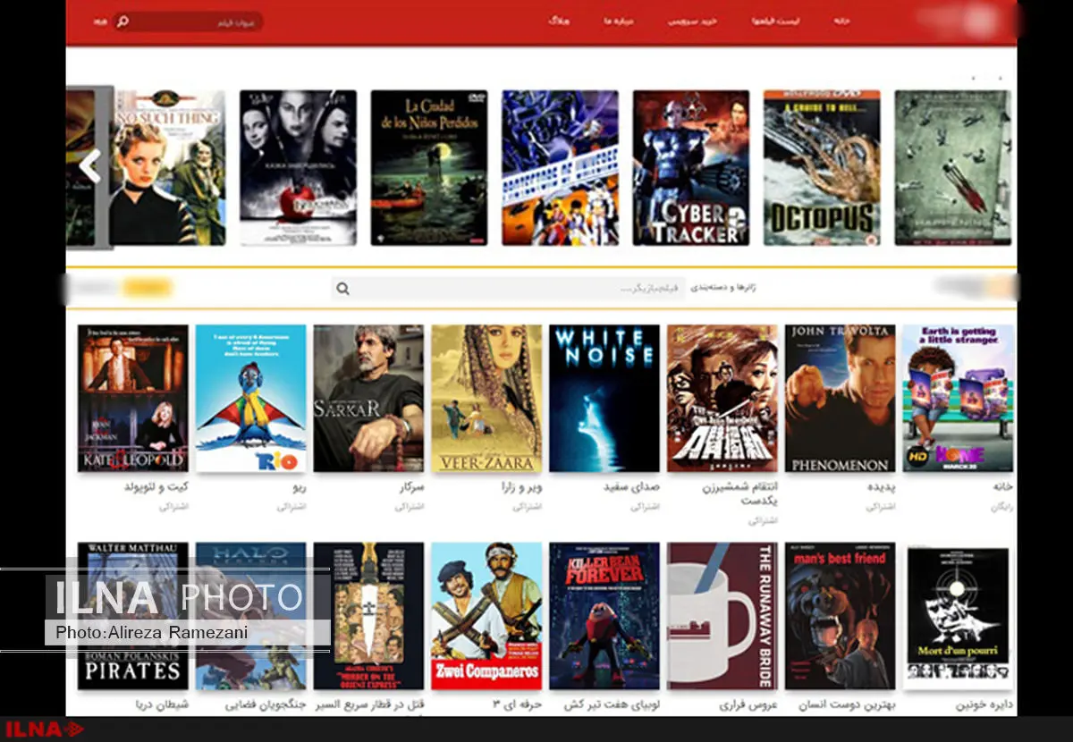Click the magnifier icon in the filter search bar
The width and height of the screenshot is (1073, 742).
point(342,289)
